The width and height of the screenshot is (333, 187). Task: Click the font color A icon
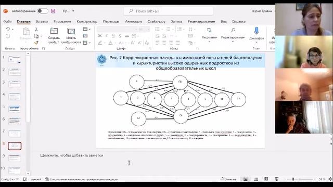110,43
